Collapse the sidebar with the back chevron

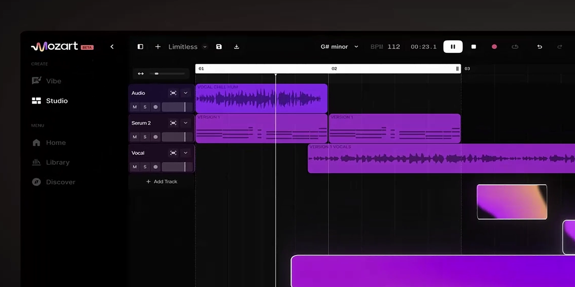112,47
